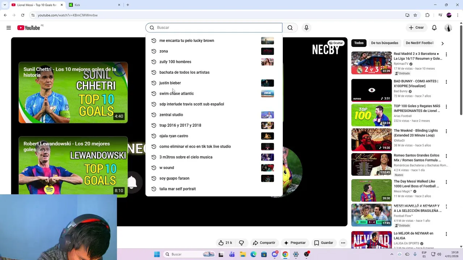Click the Chrome address bar URL
This screenshot has width=463, height=260.
coord(68,15)
